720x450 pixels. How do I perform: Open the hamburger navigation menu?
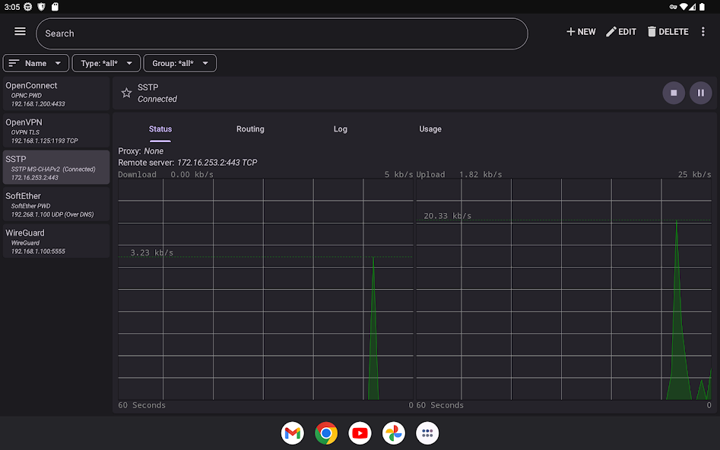20,31
